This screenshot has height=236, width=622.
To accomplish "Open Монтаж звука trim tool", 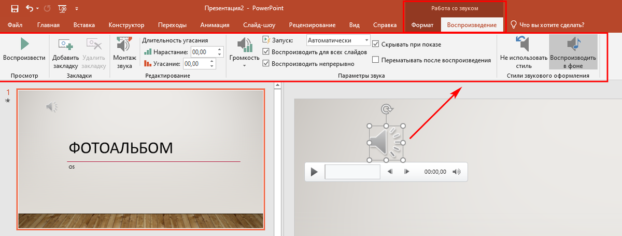I will click(124, 53).
